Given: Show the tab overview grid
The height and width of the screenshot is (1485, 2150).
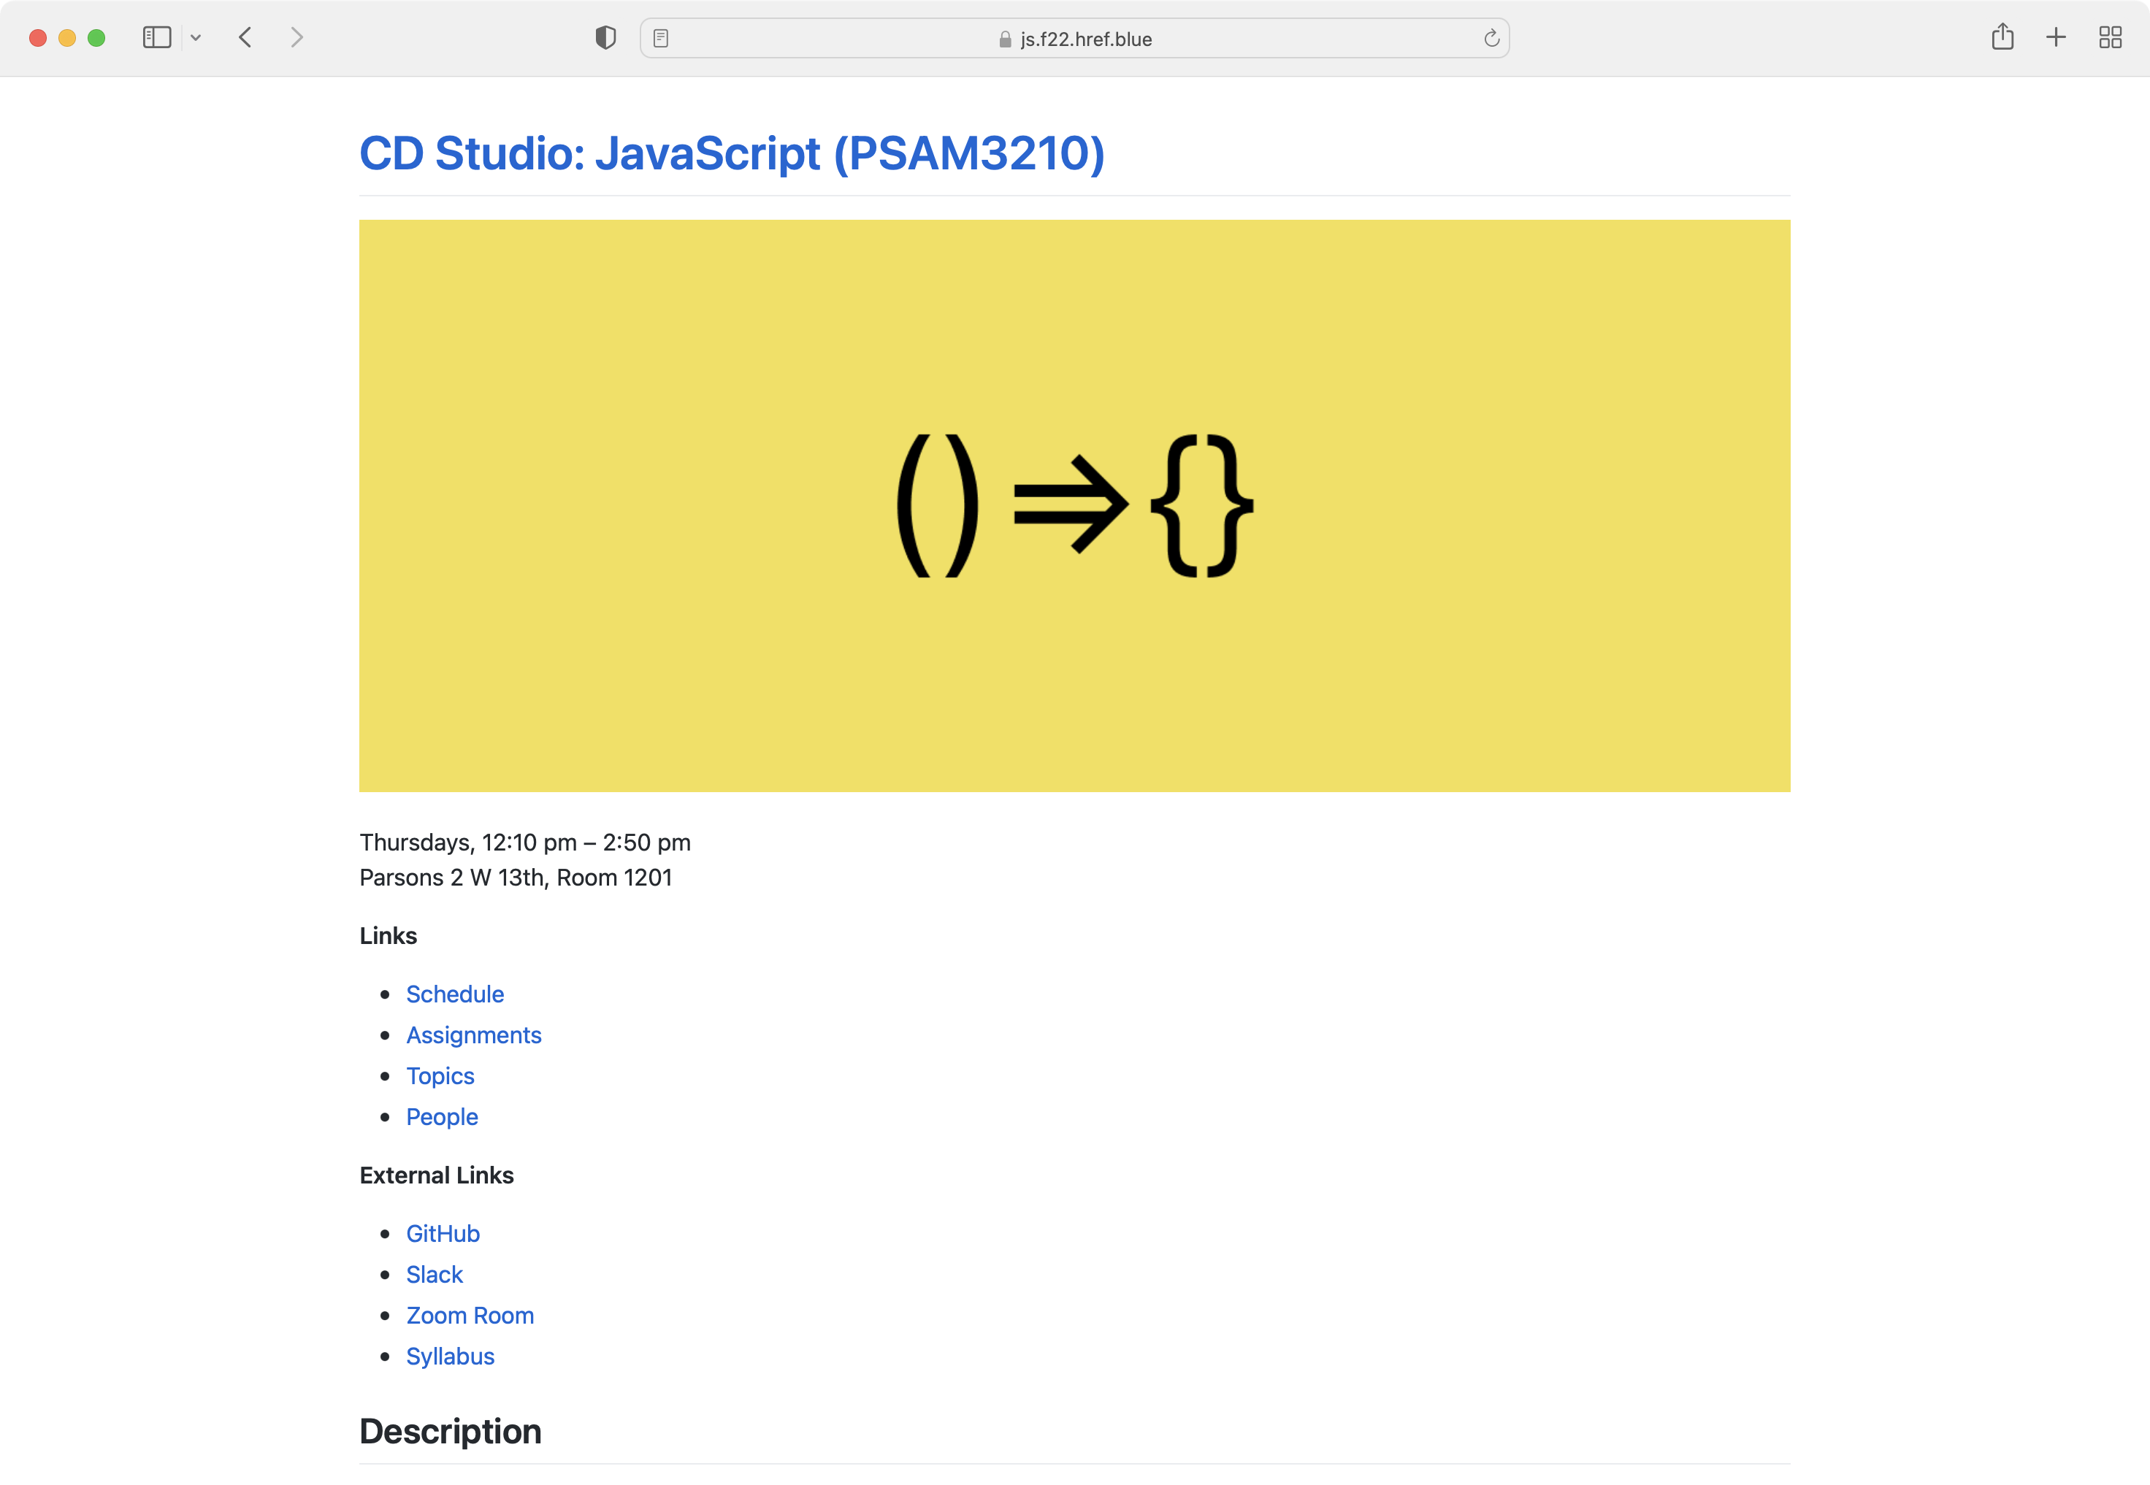Looking at the screenshot, I should tap(2110, 38).
